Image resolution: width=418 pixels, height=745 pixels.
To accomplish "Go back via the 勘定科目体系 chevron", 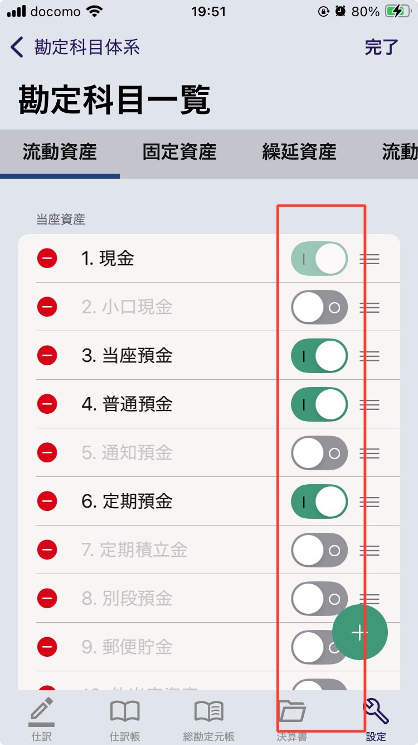I will tap(18, 47).
